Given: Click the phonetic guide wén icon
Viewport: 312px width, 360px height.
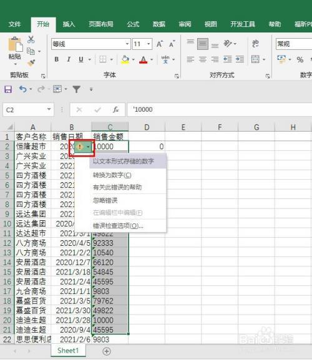Looking at the screenshot, I should 165,59.
